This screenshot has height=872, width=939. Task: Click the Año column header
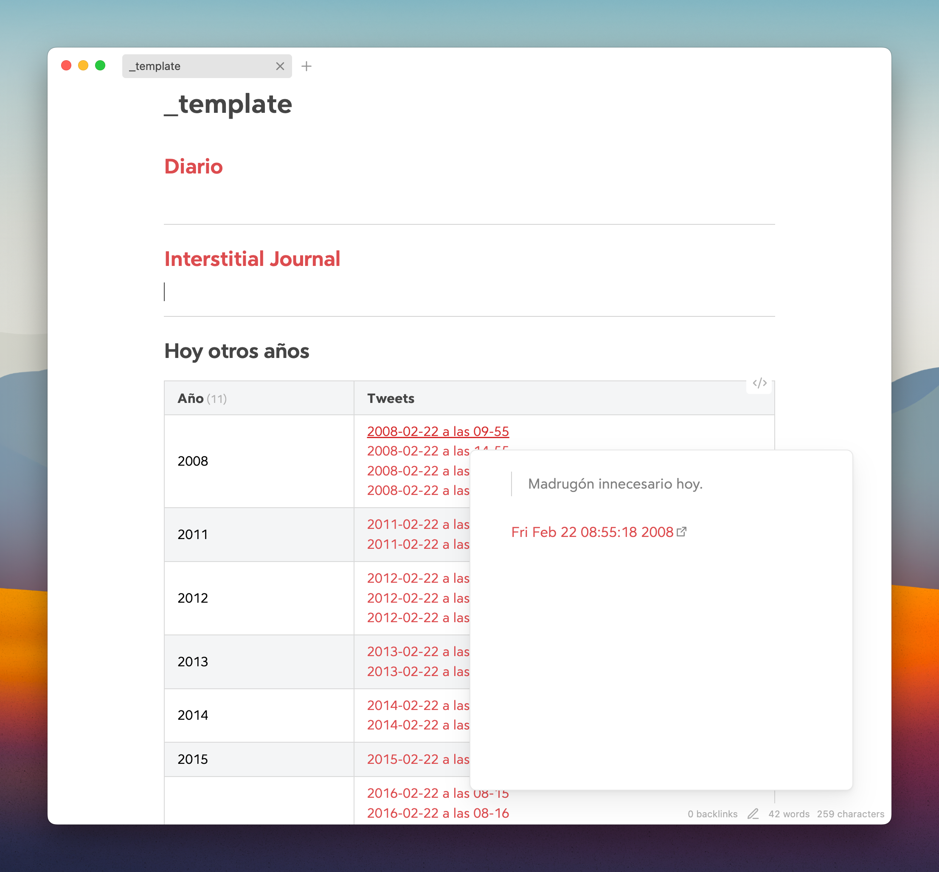point(191,399)
